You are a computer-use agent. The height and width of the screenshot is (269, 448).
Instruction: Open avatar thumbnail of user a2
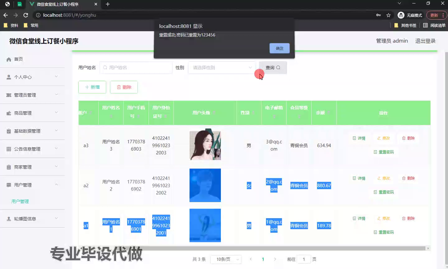click(x=205, y=185)
